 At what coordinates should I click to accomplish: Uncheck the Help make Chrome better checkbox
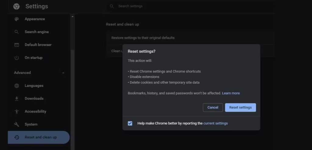[x=130, y=124]
